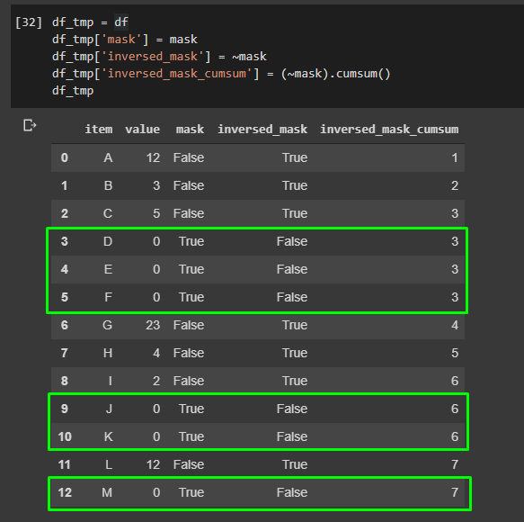
Task: Click the output toggle icon beside the table
Action: point(30,125)
